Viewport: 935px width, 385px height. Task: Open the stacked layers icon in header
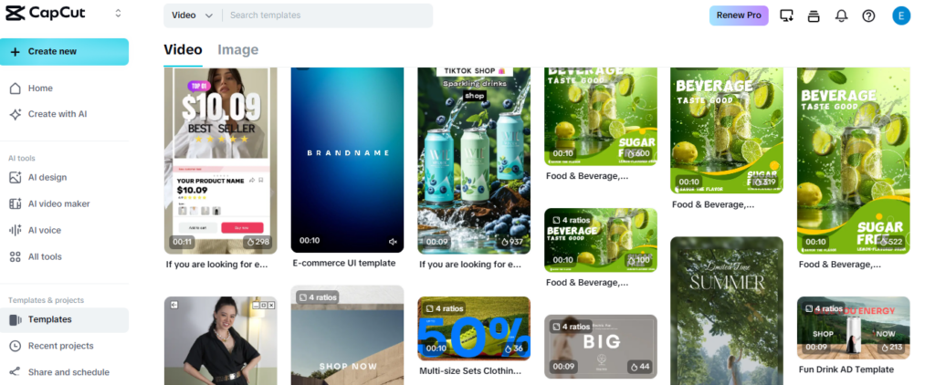coord(814,16)
